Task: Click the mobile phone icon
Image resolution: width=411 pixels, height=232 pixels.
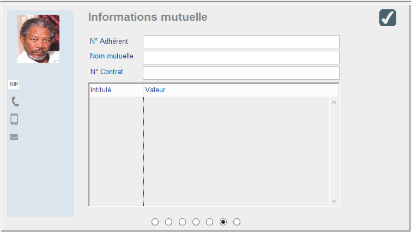Action: coord(15,119)
